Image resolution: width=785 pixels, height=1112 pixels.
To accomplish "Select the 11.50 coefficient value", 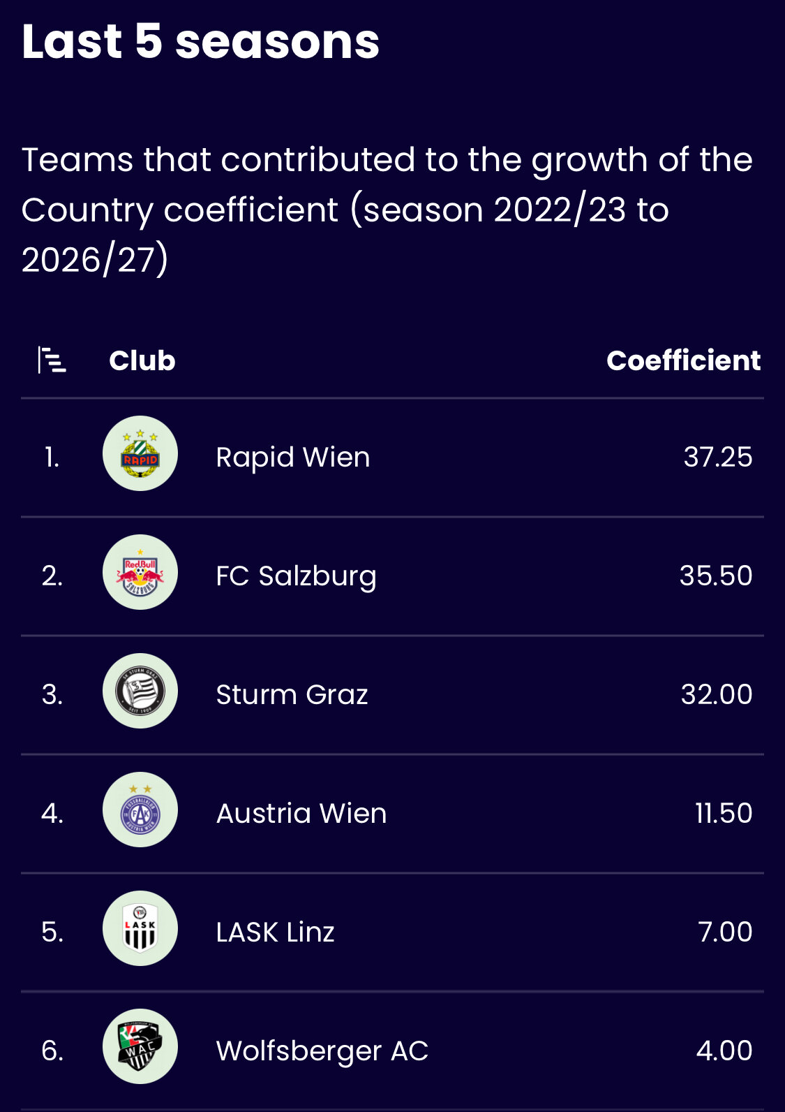I will [724, 814].
